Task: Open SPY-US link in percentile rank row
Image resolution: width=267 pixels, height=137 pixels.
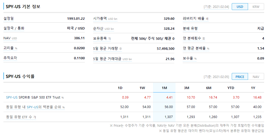Action: coord(32,107)
